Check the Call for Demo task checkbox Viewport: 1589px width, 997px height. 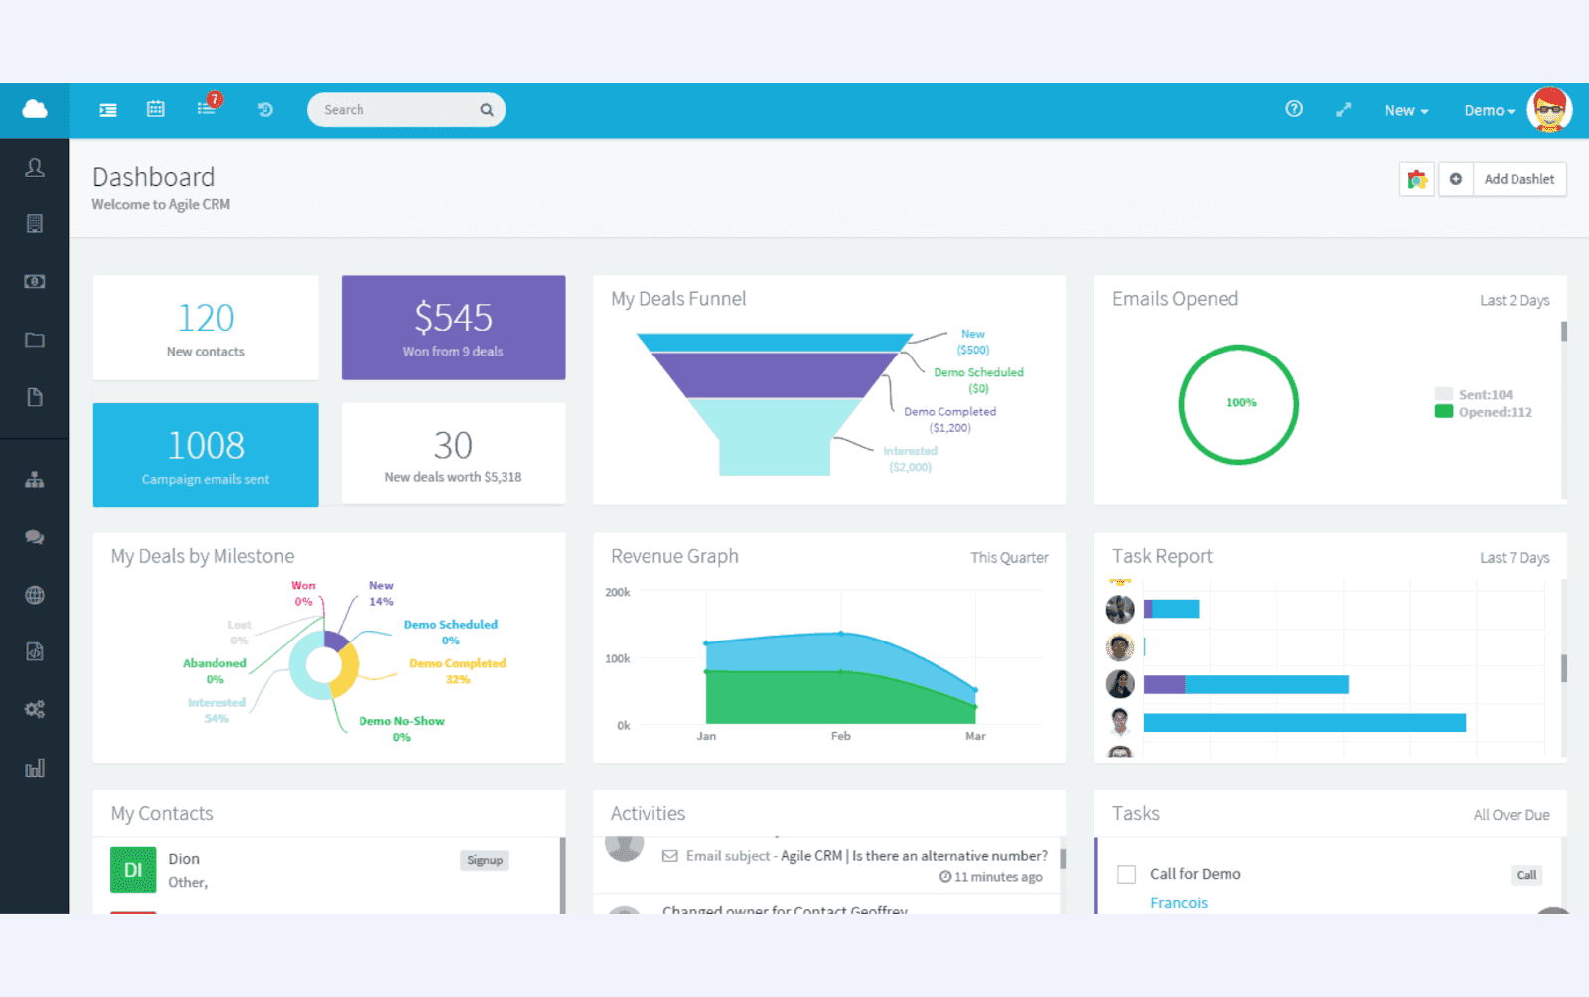pos(1127,874)
